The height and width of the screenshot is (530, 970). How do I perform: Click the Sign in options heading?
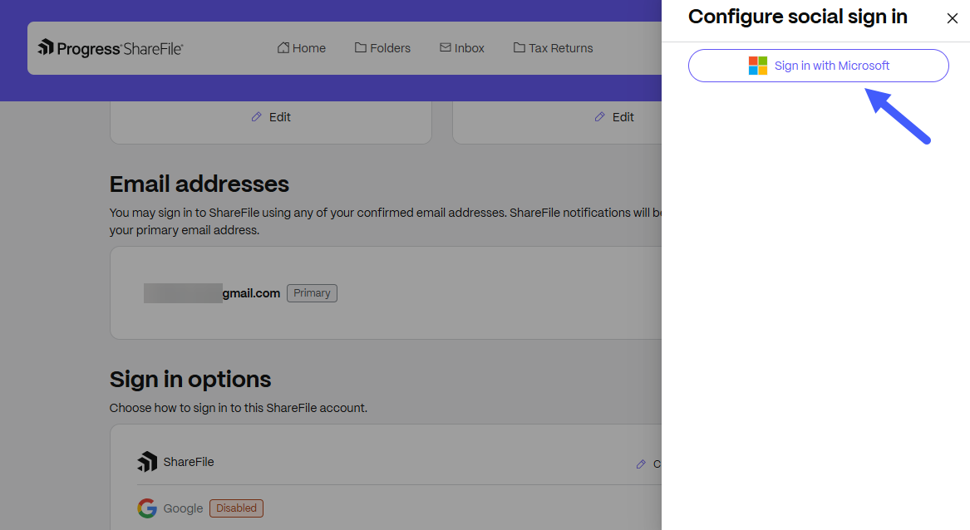(x=190, y=380)
